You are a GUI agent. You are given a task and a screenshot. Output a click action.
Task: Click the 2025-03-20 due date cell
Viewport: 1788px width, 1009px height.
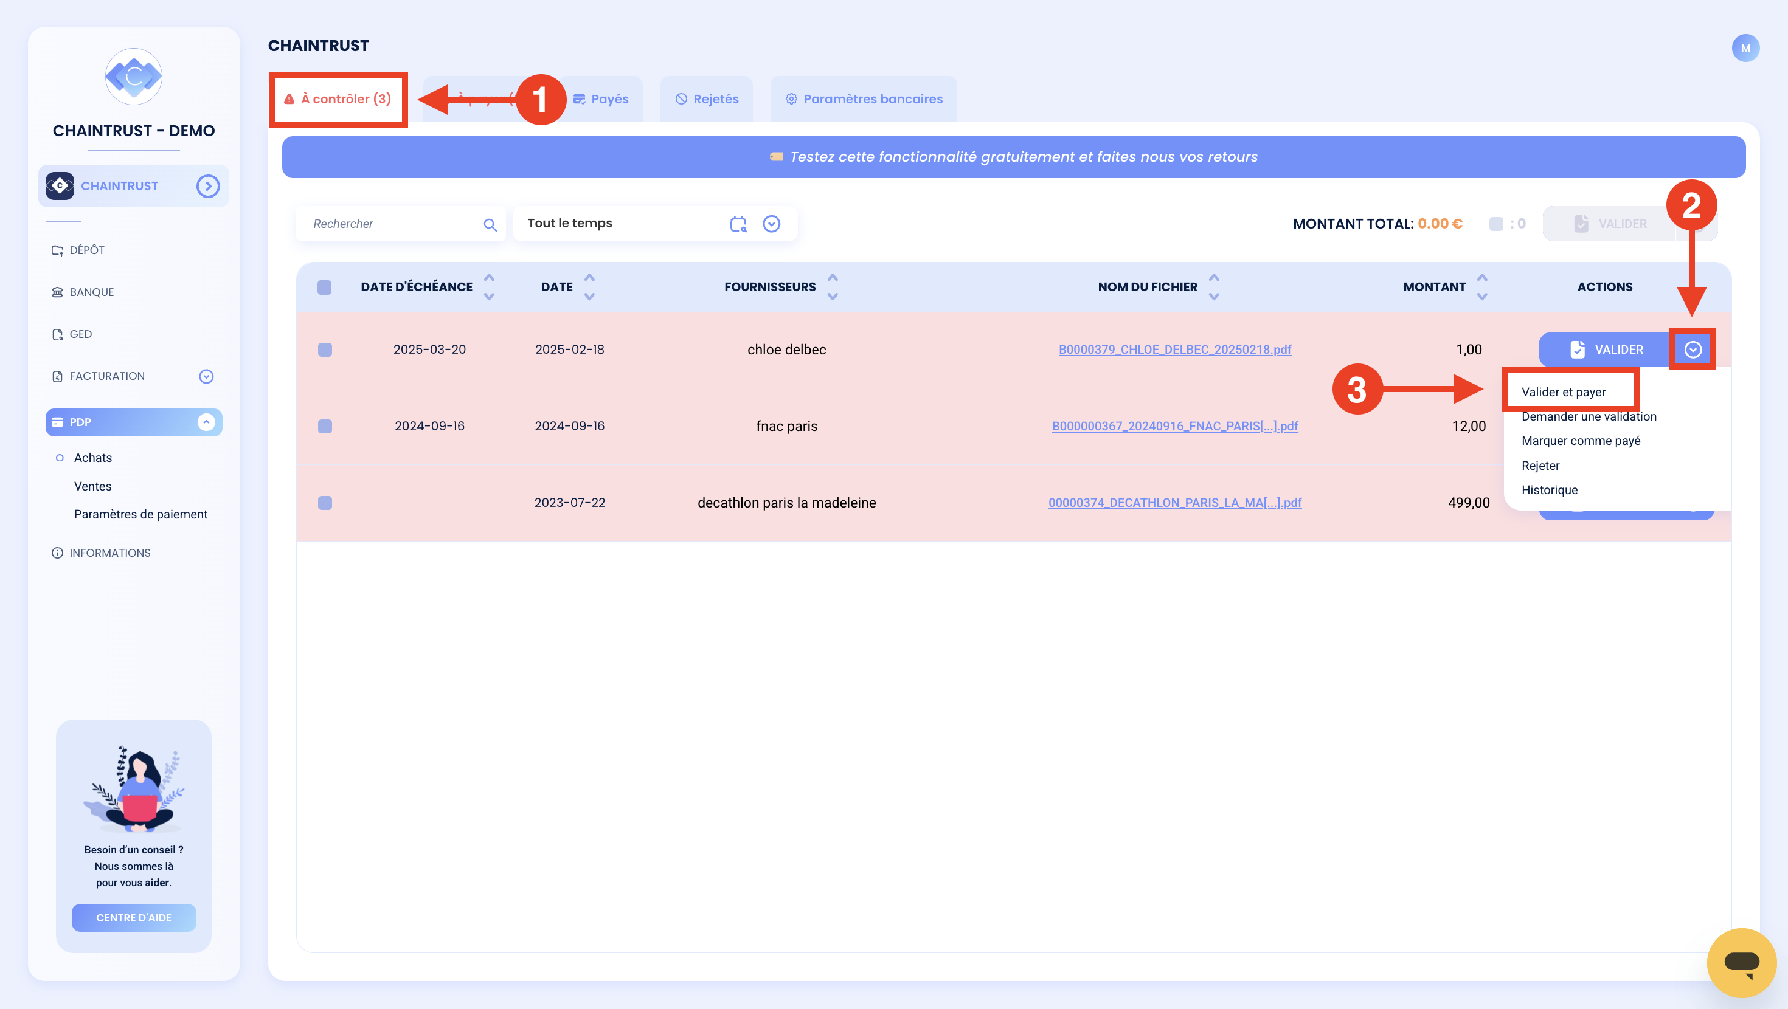[x=429, y=349]
